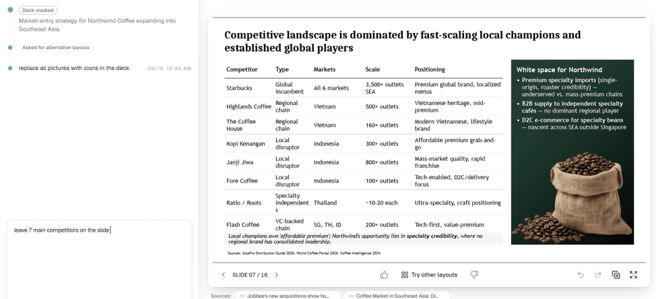Click the prompt text input field
Viewport: 656px width, 299px height.
(99, 259)
